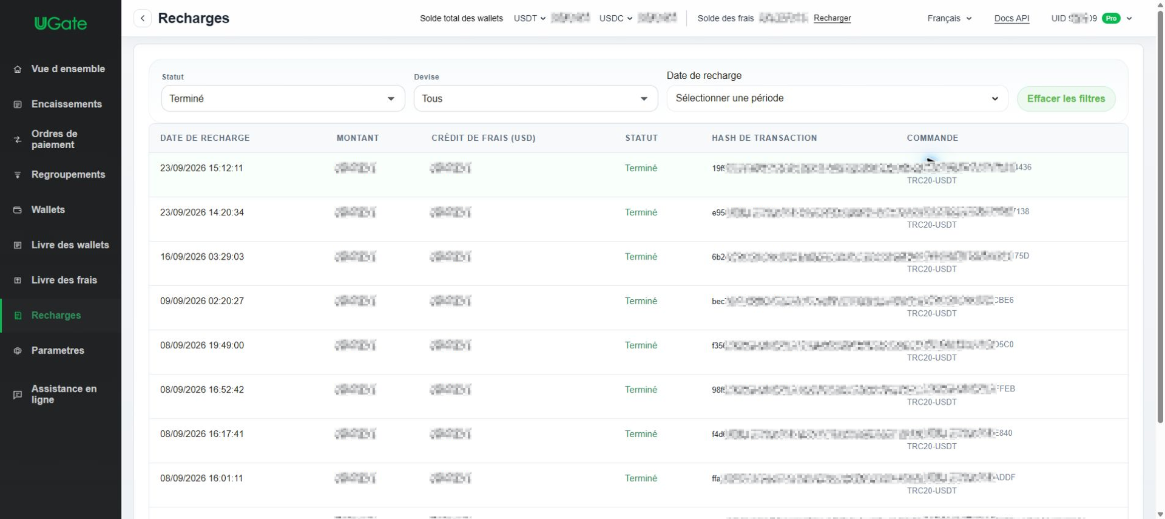Click the HASH DE TRANSACTION column header
Viewport: 1165px width, 519px height.
click(x=765, y=138)
